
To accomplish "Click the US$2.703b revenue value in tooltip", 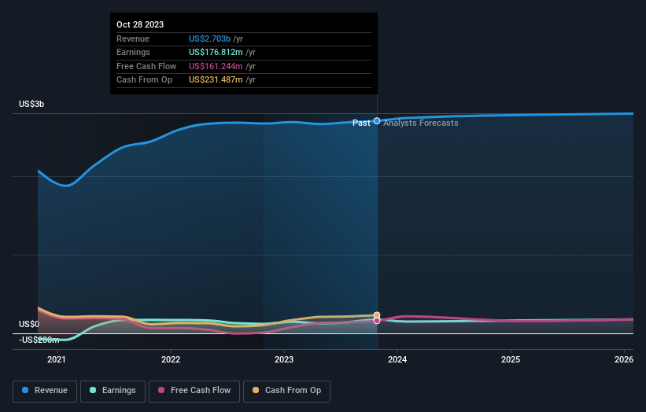I will click(209, 39).
